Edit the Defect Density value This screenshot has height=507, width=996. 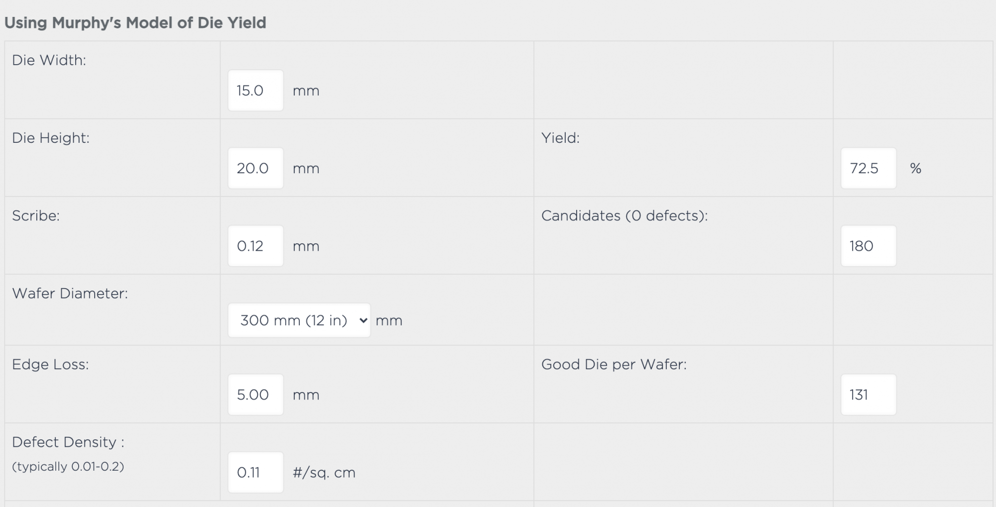coord(255,472)
